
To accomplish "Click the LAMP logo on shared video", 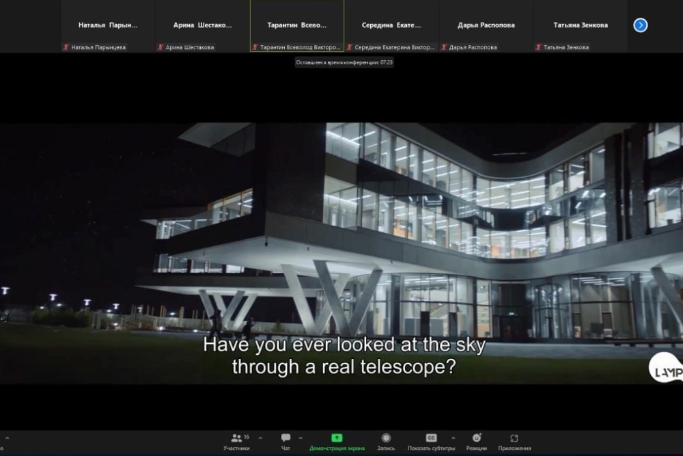I will click(x=665, y=368).
